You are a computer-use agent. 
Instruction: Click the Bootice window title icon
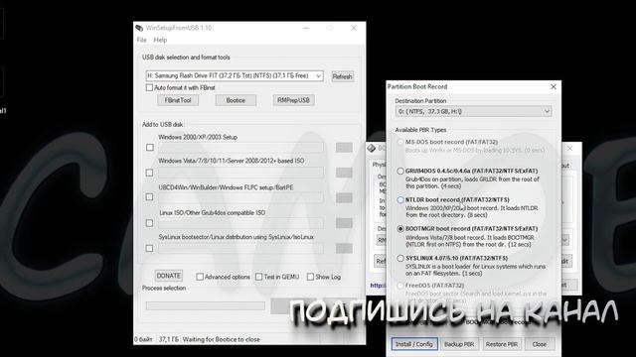click(371, 148)
